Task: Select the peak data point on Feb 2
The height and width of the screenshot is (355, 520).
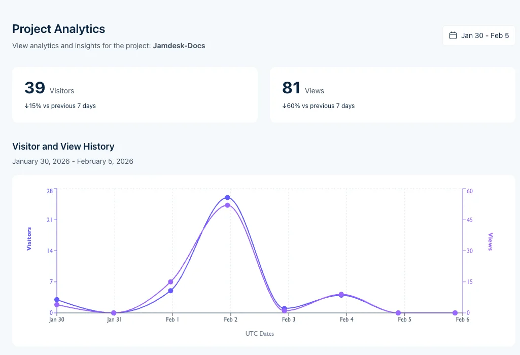Action: coord(227,197)
